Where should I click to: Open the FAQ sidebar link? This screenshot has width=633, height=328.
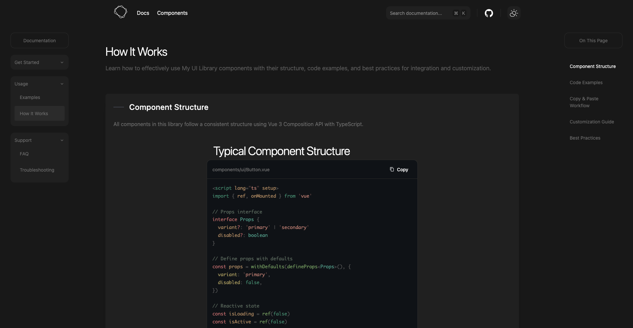40,154
